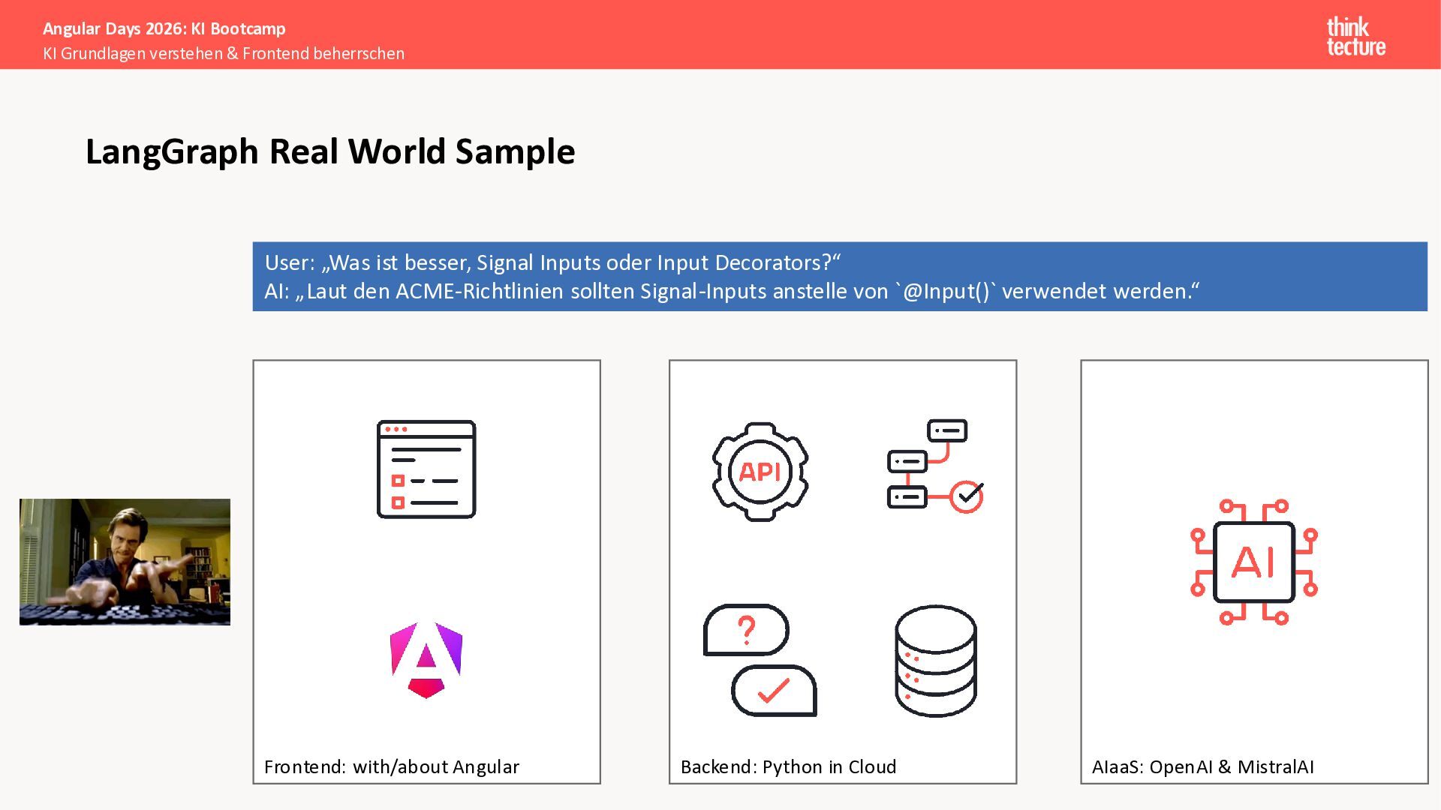This screenshot has height=810, width=1441.
Task: Click the typing man GIF thumbnail
Action: pos(125,562)
